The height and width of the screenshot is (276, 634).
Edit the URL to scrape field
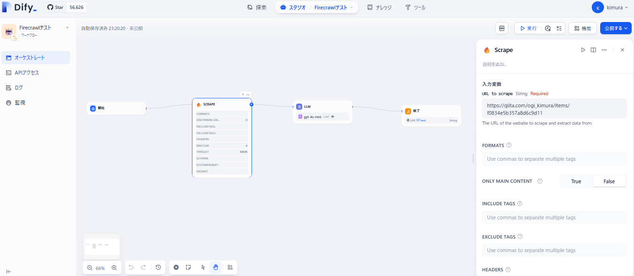pyautogui.click(x=554, y=109)
